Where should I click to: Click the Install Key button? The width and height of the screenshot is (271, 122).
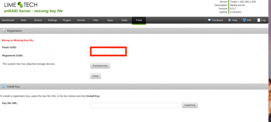click(190, 105)
